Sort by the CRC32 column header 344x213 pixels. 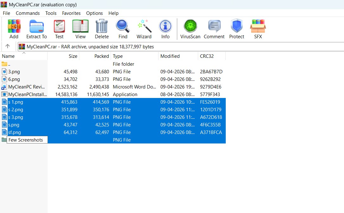click(x=211, y=56)
